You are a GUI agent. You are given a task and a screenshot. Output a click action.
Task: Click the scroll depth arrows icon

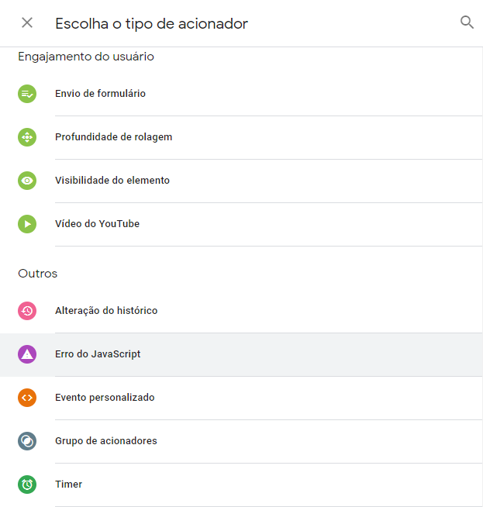(27, 137)
